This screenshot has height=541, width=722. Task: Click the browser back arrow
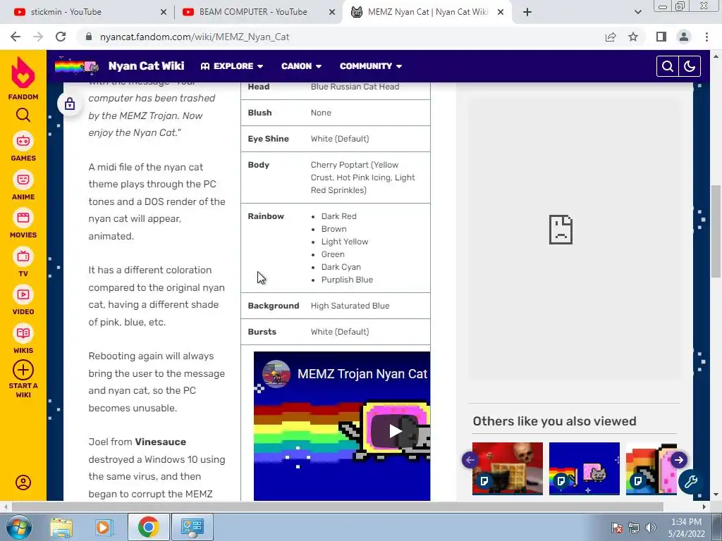16,37
